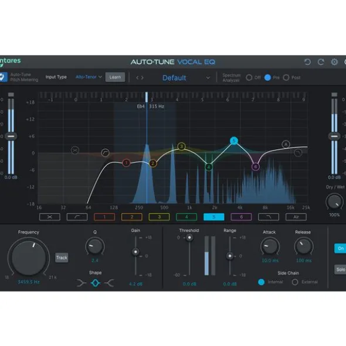Click the Threshold slider handle
The image size is (346, 346).
point(189,238)
